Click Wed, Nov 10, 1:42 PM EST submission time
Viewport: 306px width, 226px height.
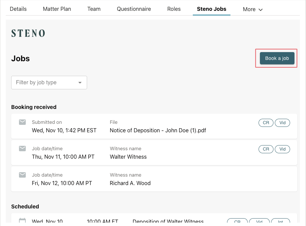click(x=64, y=130)
